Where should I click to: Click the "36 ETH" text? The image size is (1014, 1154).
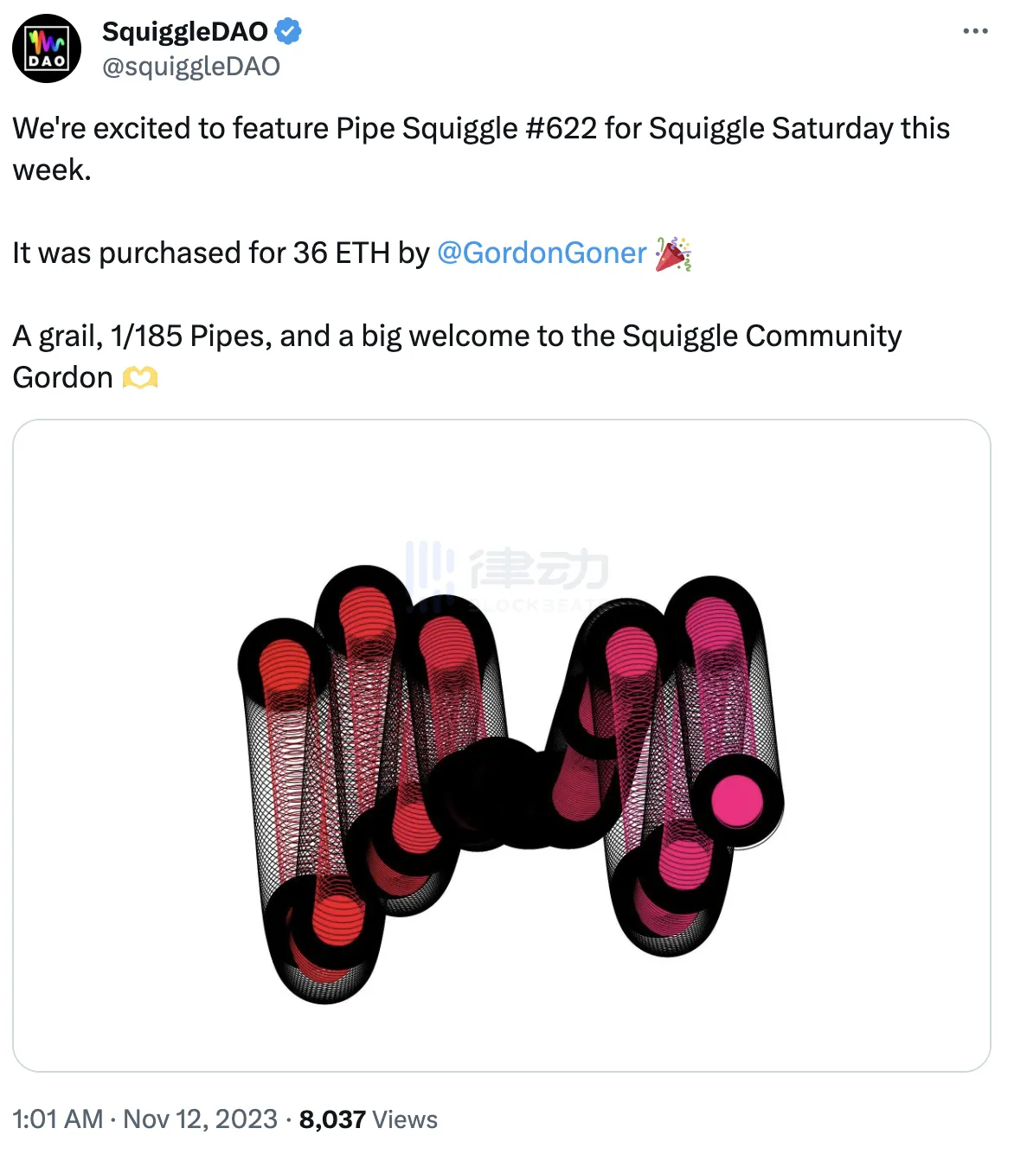click(x=341, y=253)
